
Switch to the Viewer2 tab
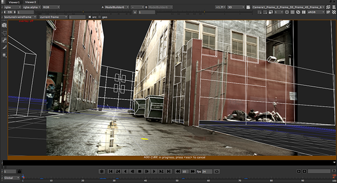point(30,2)
